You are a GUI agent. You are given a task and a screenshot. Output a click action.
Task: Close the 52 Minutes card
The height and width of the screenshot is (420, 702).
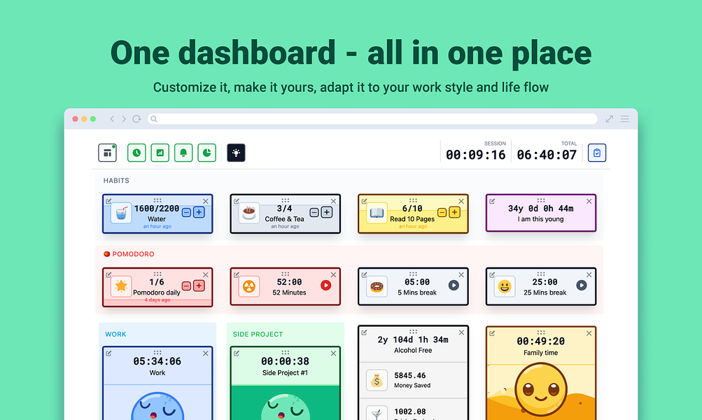point(333,275)
